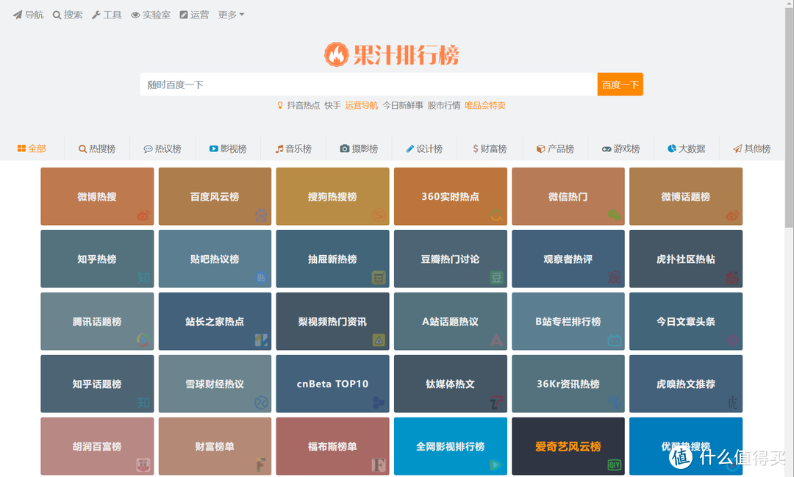Image resolution: width=794 pixels, height=477 pixels.
Task: Open 抖音热点 quick link
Action: 304,105
